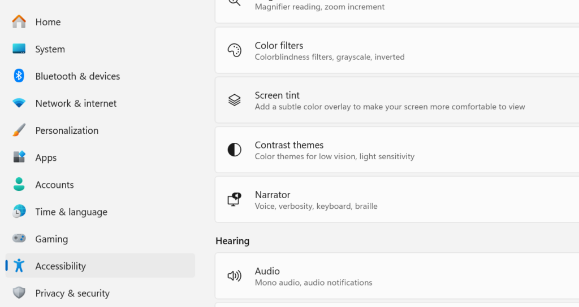Click the Accounts person icon
Image resolution: width=579 pixels, height=307 pixels.
click(19, 185)
